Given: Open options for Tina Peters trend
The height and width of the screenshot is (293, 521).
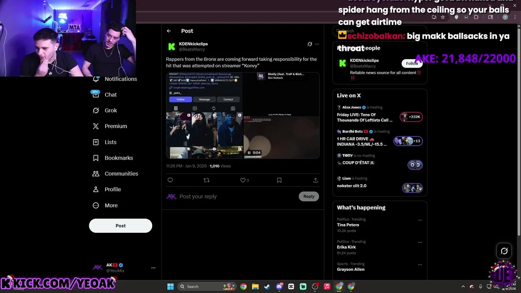Looking at the screenshot, I should click(420, 220).
